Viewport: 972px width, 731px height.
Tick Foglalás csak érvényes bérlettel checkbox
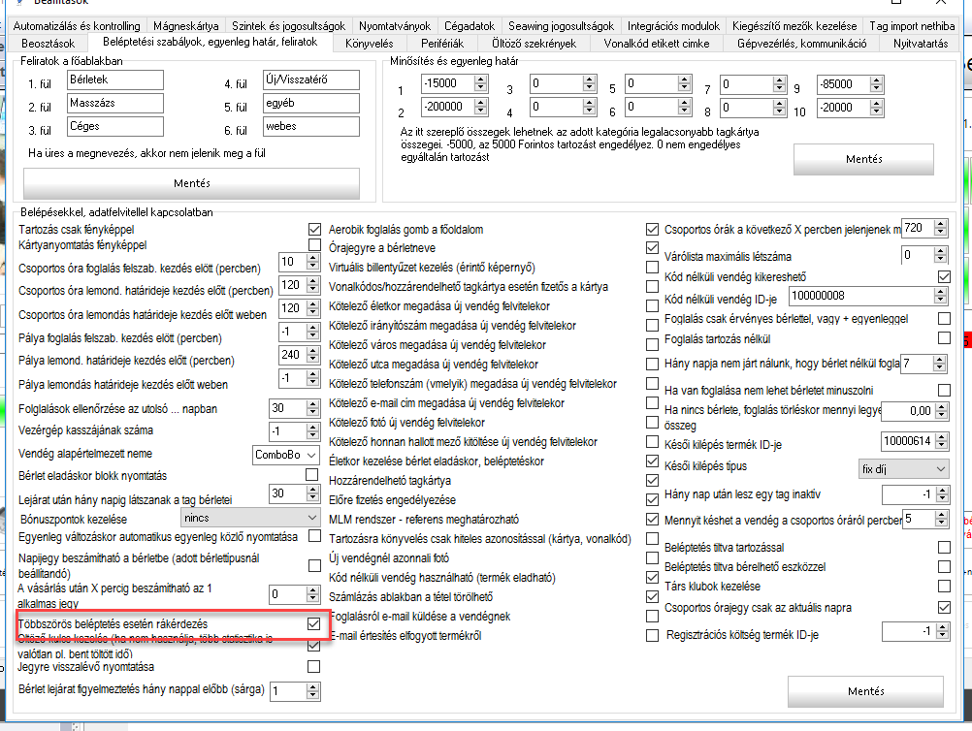coord(944,318)
